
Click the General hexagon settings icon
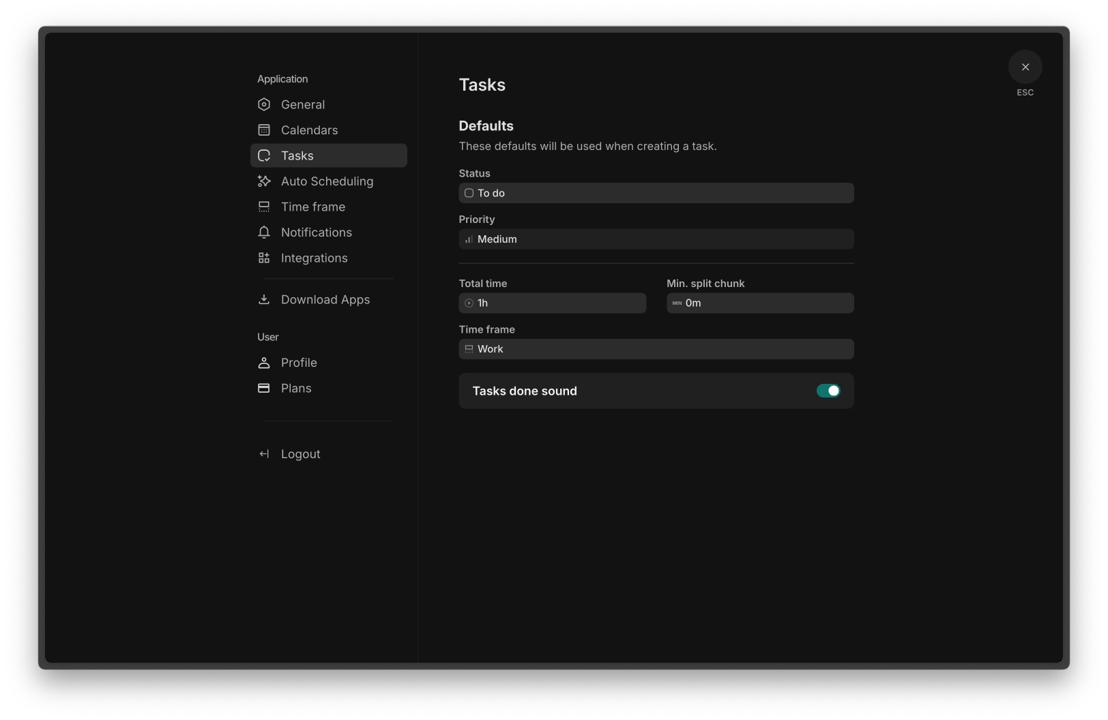point(264,104)
